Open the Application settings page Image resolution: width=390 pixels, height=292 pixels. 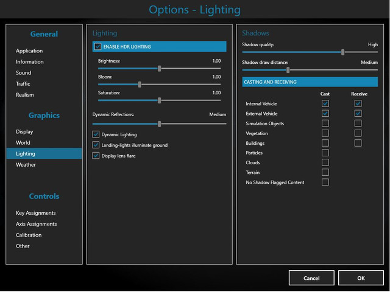pos(29,50)
